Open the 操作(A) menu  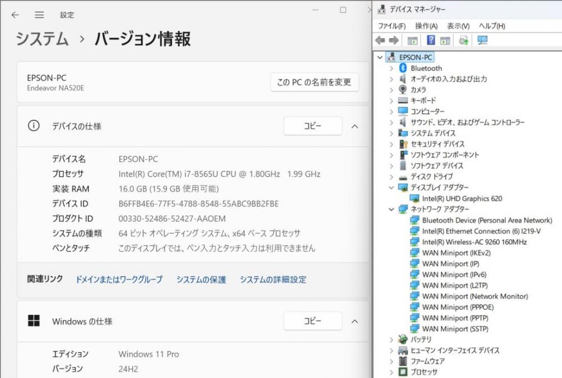426,26
